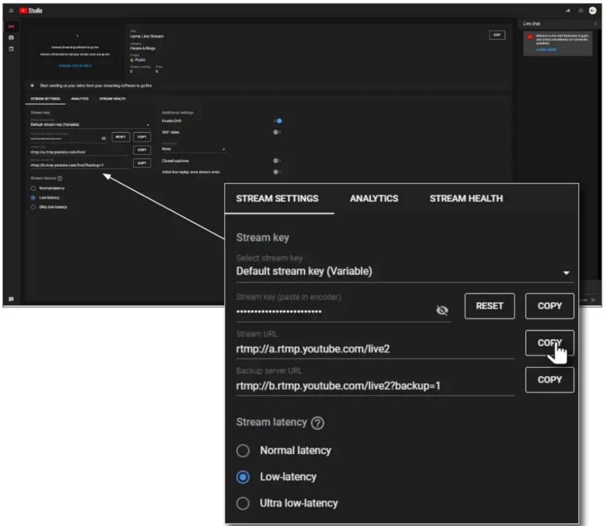Copy the stream key in enlarged panel

click(550, 306)
